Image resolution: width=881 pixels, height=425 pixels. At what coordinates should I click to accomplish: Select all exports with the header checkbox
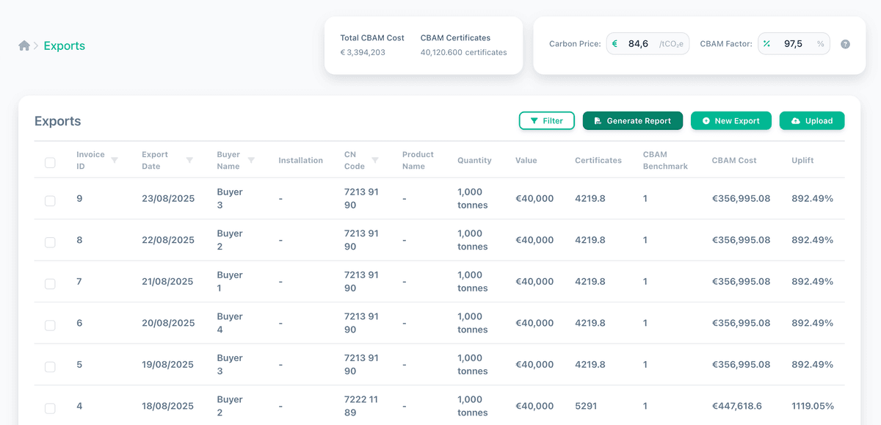point(50,162)
